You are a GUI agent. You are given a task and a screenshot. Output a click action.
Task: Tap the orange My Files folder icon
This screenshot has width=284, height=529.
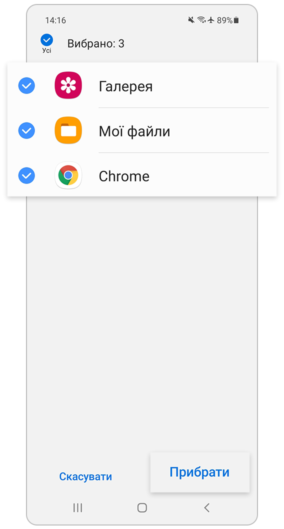68,130
